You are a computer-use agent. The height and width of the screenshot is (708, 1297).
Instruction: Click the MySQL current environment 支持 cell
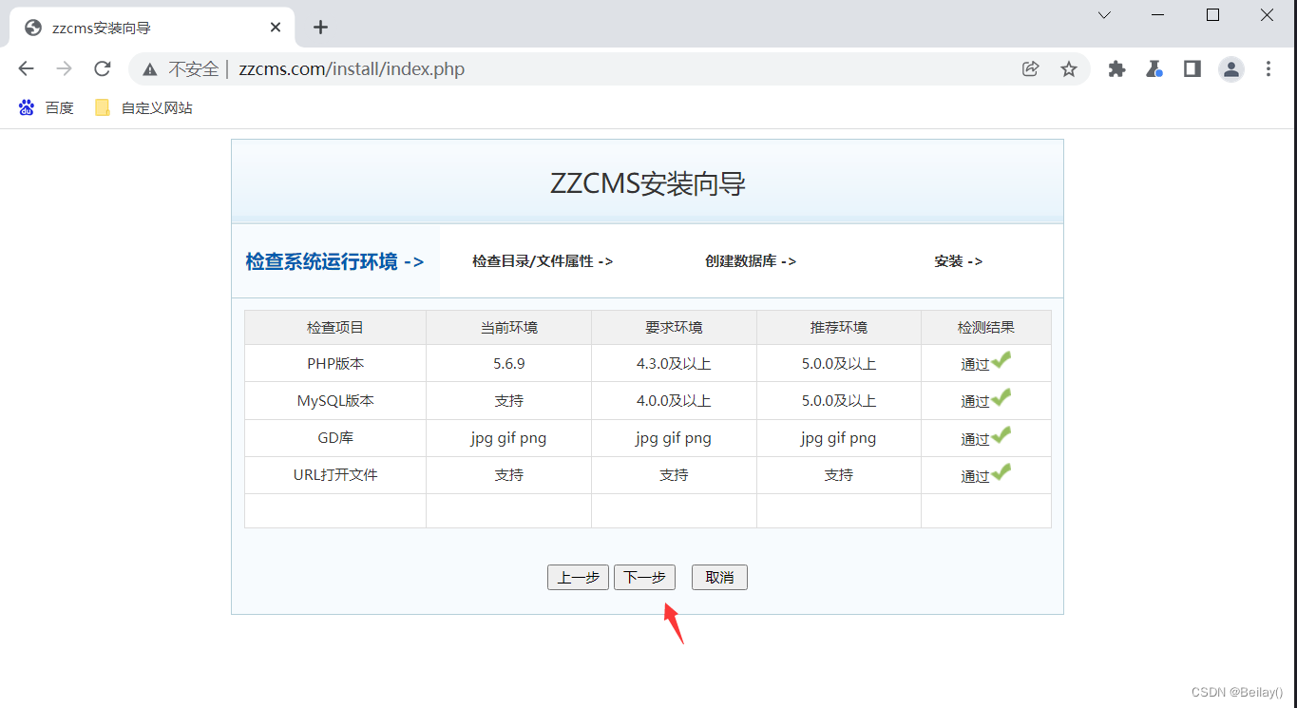[509, 401]
